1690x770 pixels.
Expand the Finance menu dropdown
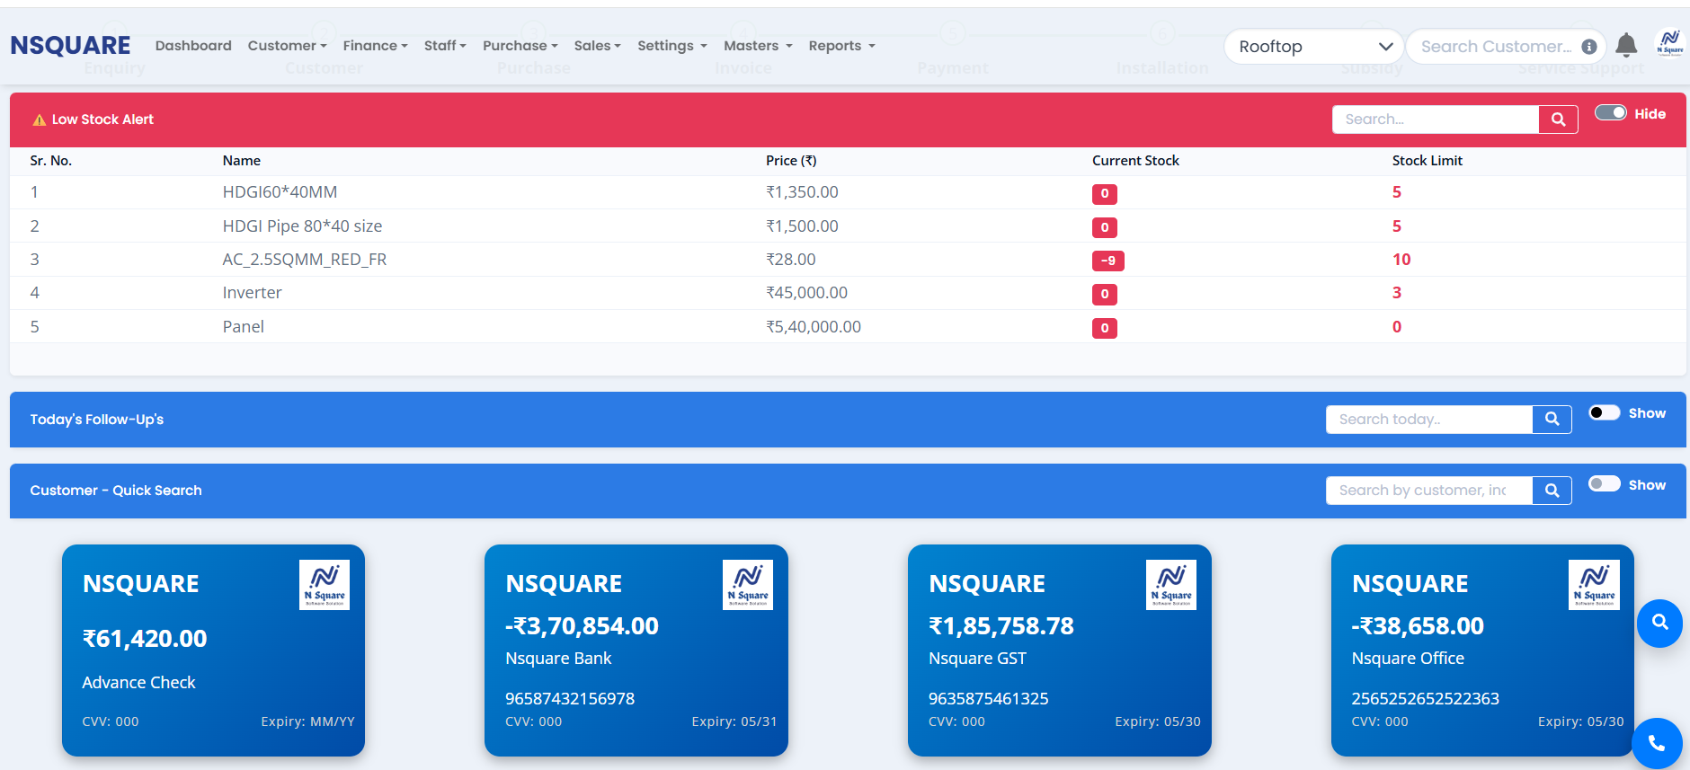[x=375, y=46]
